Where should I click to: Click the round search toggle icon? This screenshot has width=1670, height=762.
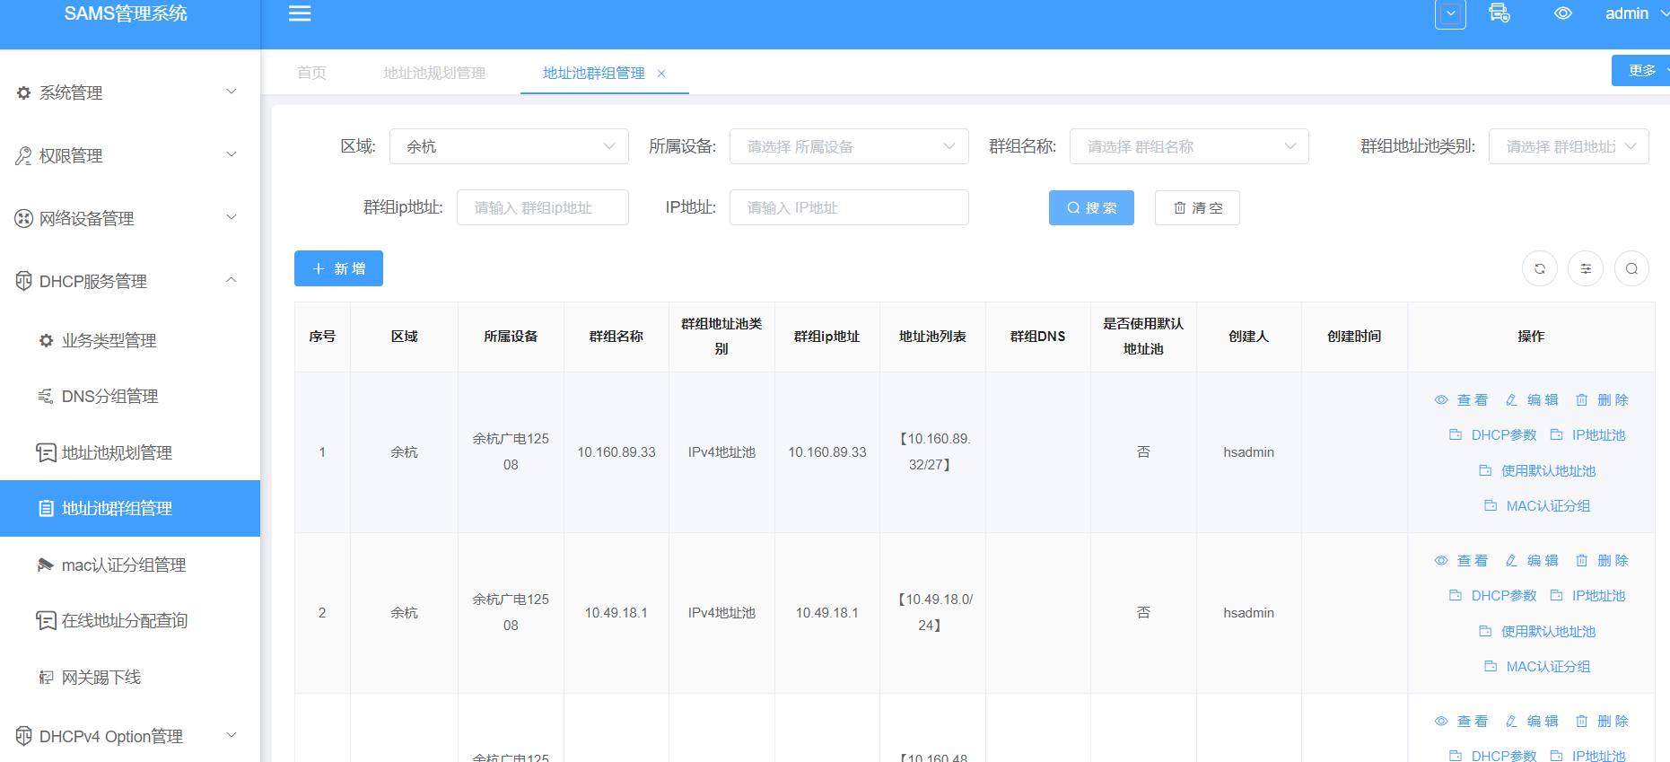(x=1631, y=268)
